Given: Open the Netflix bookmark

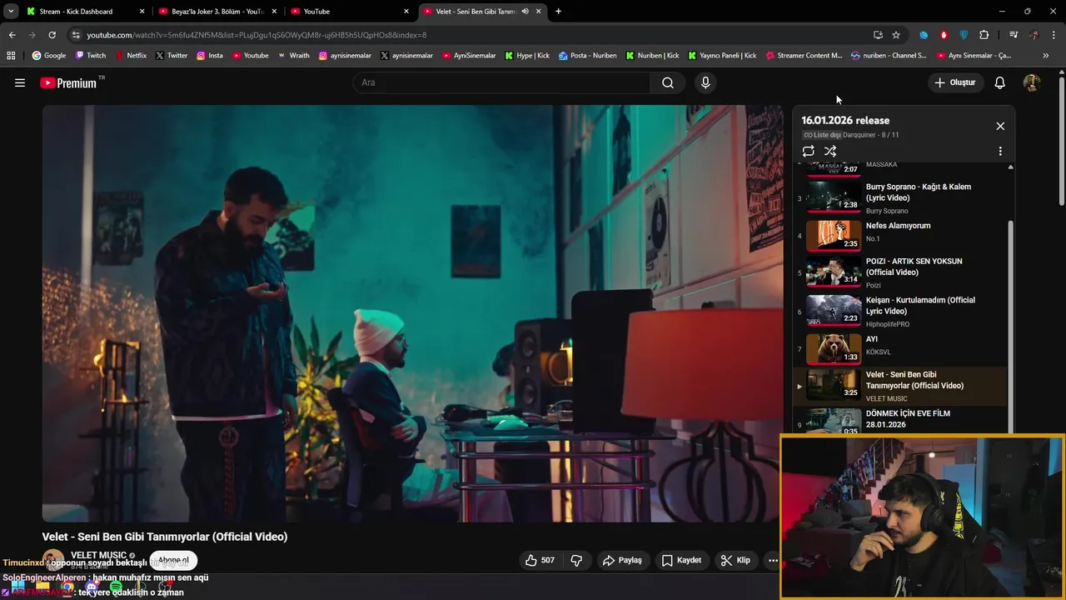Looking at the screenshot, I should (x=131, y=56).
